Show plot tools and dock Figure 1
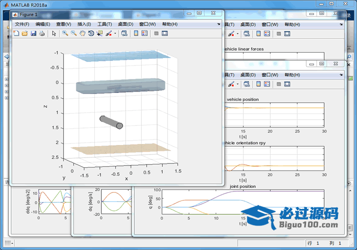The height and width of the screenshot is (250, 357). click(x=165, y=33)
